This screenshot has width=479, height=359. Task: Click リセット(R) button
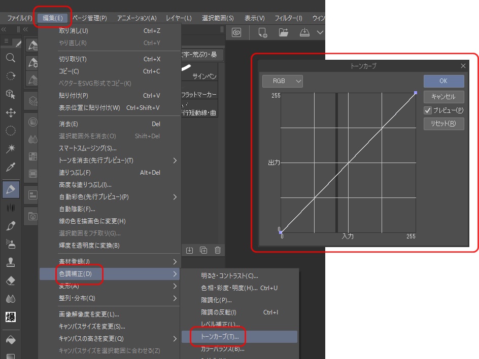pos(443,124)
